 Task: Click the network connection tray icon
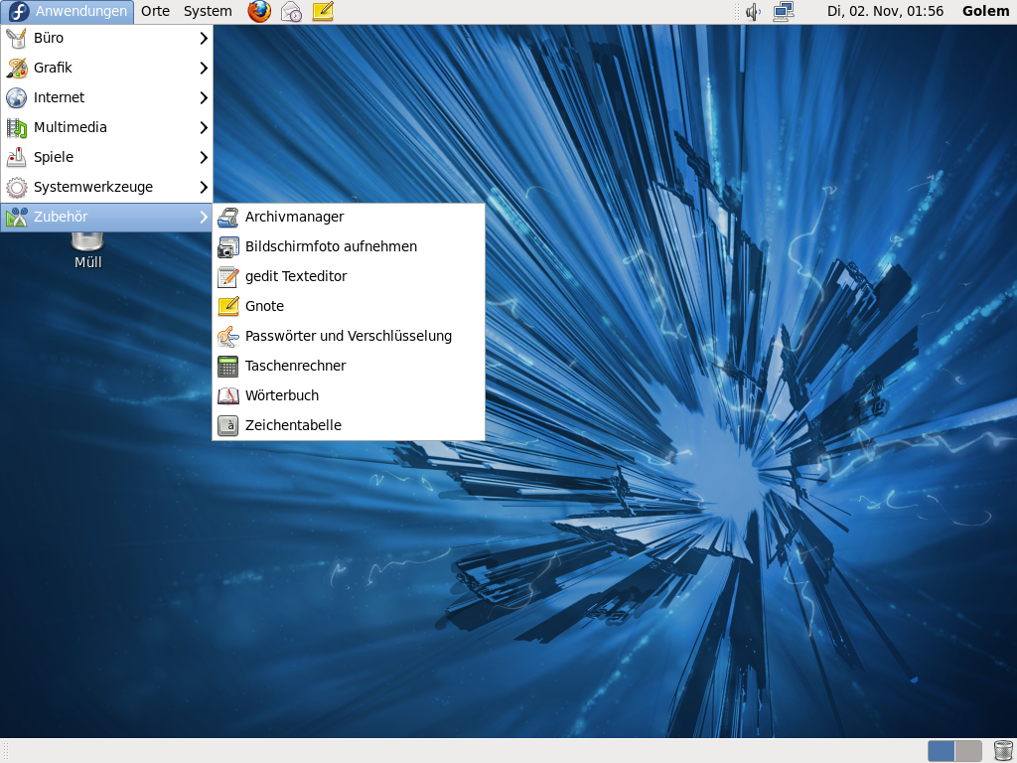coord(784,12)
